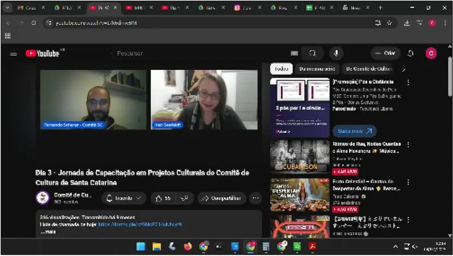Click the 'Saiba mais' ad button
Screen dimensions: 453x256
(354, 131)
